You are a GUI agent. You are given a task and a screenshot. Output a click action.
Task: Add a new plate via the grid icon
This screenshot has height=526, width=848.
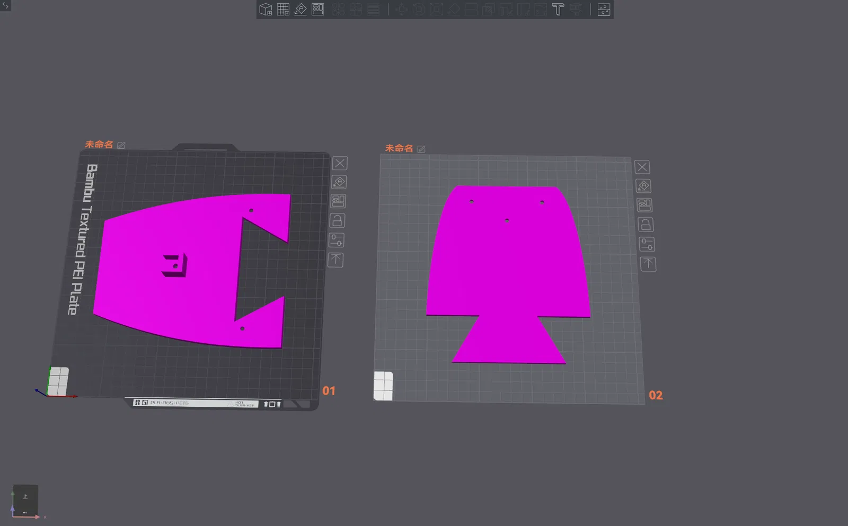[283, 10]
